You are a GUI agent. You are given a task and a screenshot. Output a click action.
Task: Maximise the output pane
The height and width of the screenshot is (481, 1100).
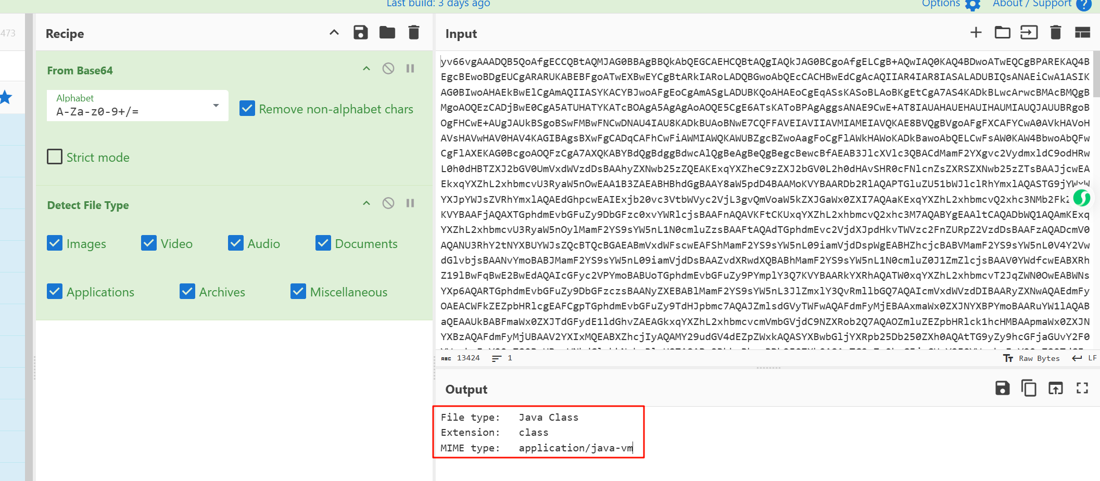[x=1082, y=388]
